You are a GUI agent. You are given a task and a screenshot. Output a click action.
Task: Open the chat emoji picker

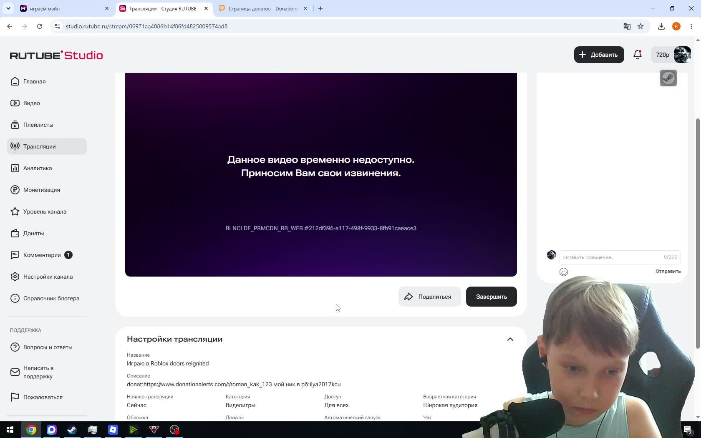[564, 272]
